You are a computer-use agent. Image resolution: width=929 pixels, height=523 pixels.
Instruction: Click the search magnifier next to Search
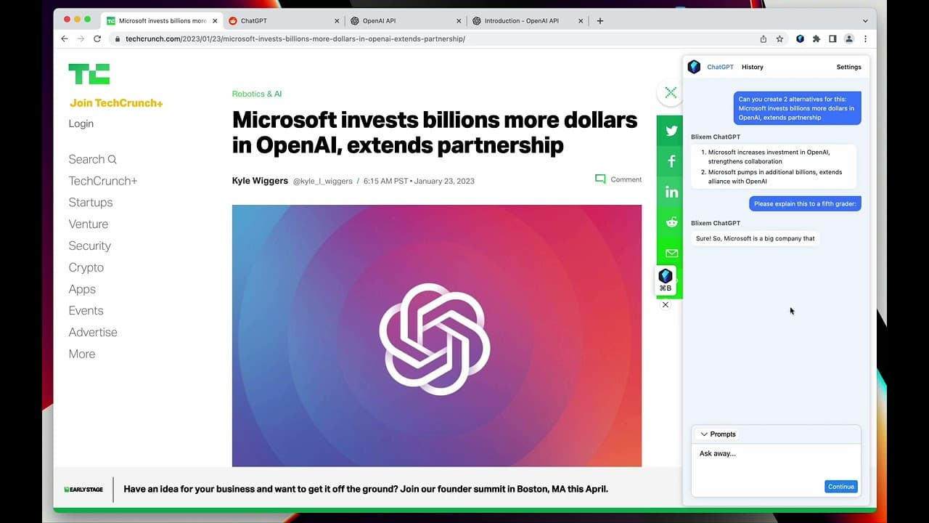(112, 159)
